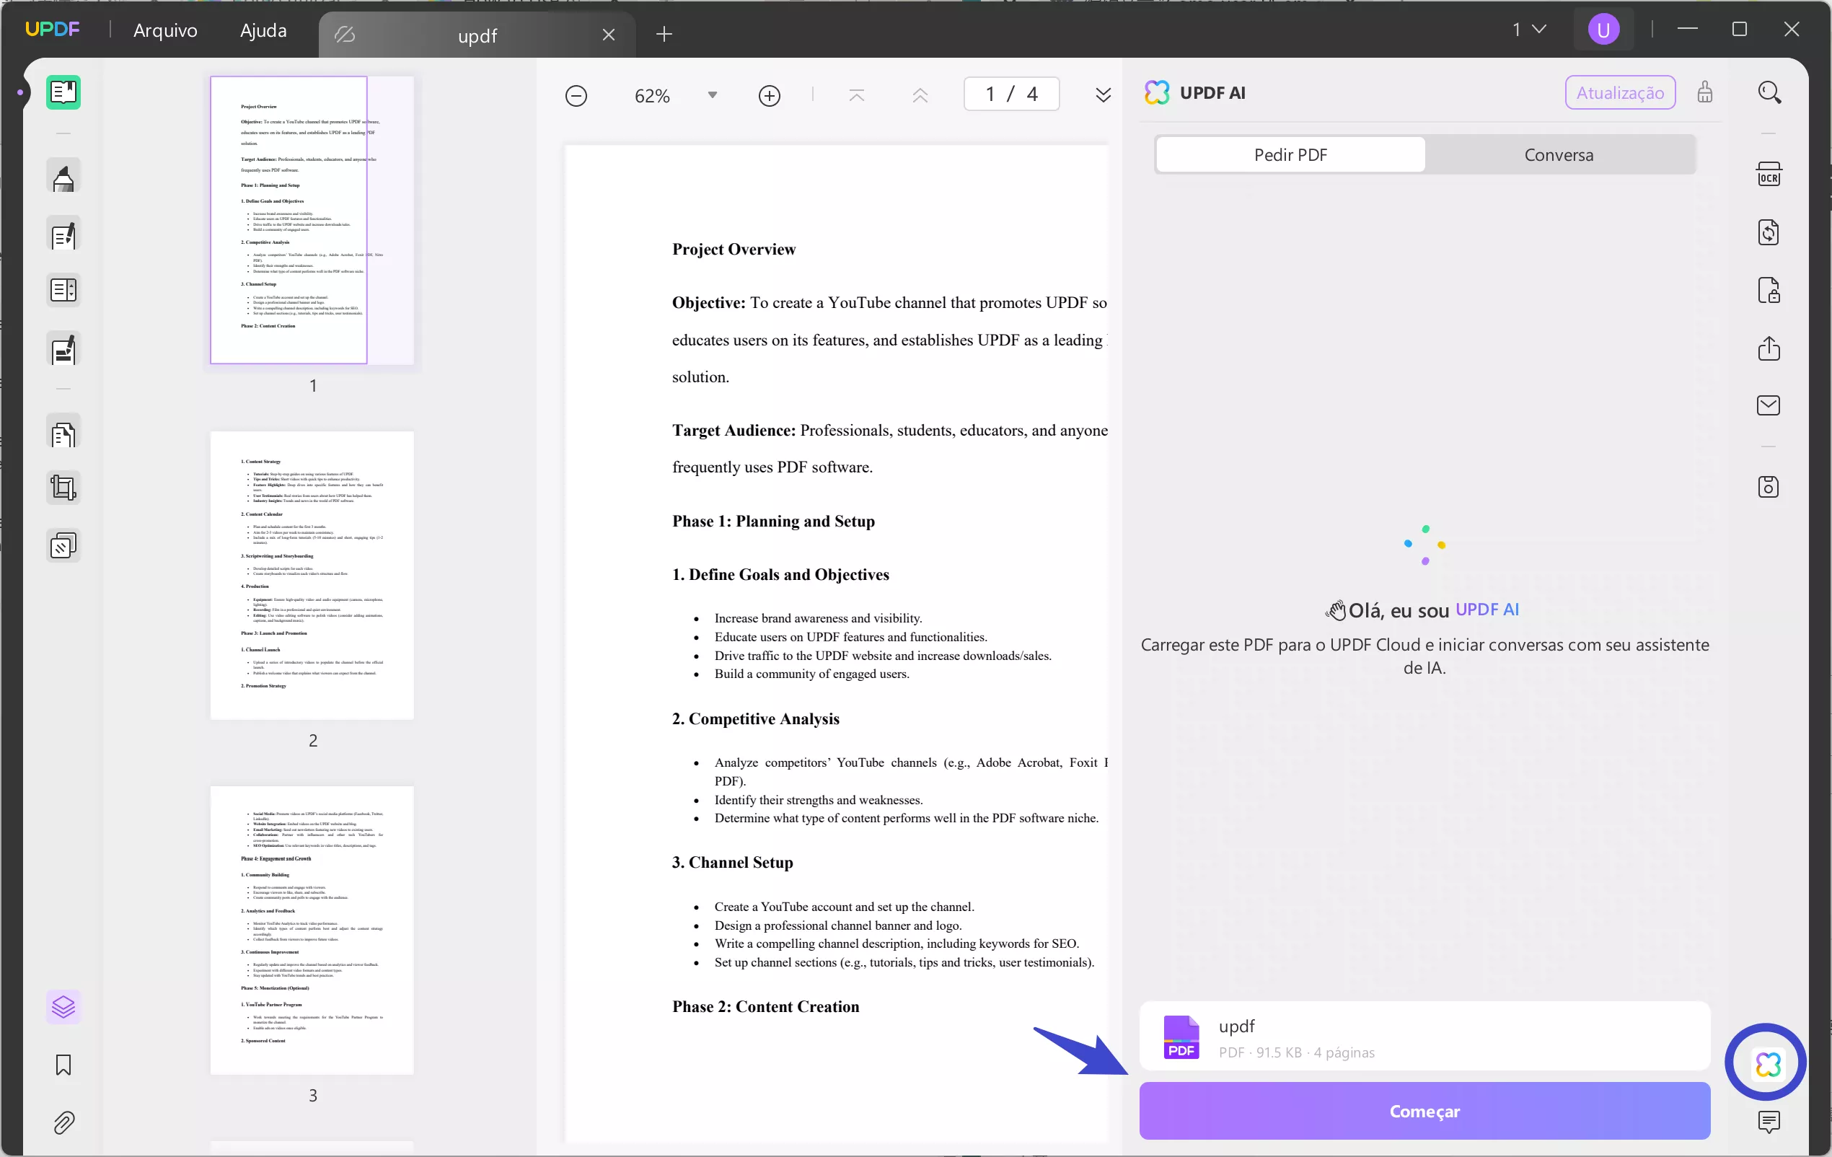Expand the page navigation chevron down
This screenshot has height=1157, width=1832.
[x=1102, y=95]
